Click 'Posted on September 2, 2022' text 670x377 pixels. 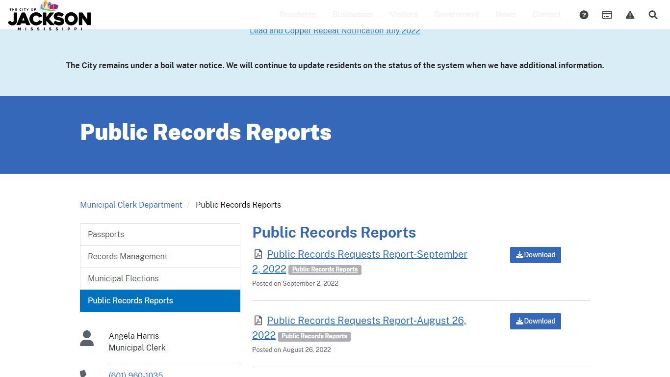[295, 283]
